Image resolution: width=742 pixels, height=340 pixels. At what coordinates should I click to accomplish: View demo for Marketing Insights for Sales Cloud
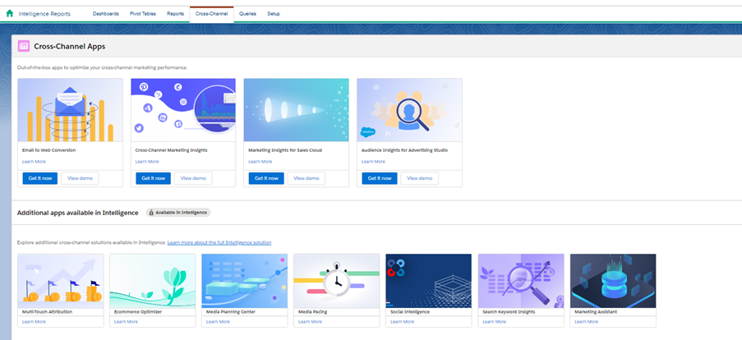pyautogui.click(x=306, y=178)
